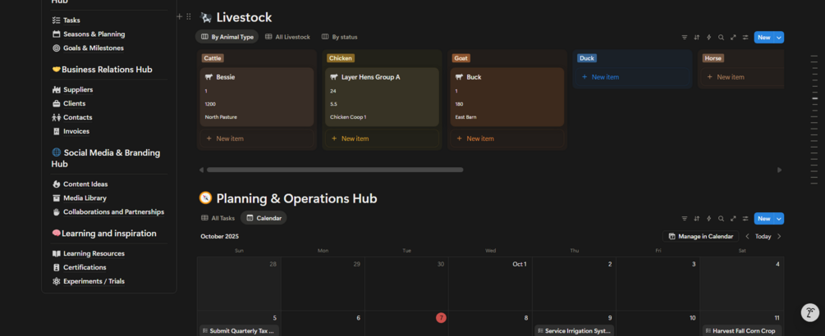825x336 pixels.
Task: Click the Horse group label
Action: click(713, 58)
